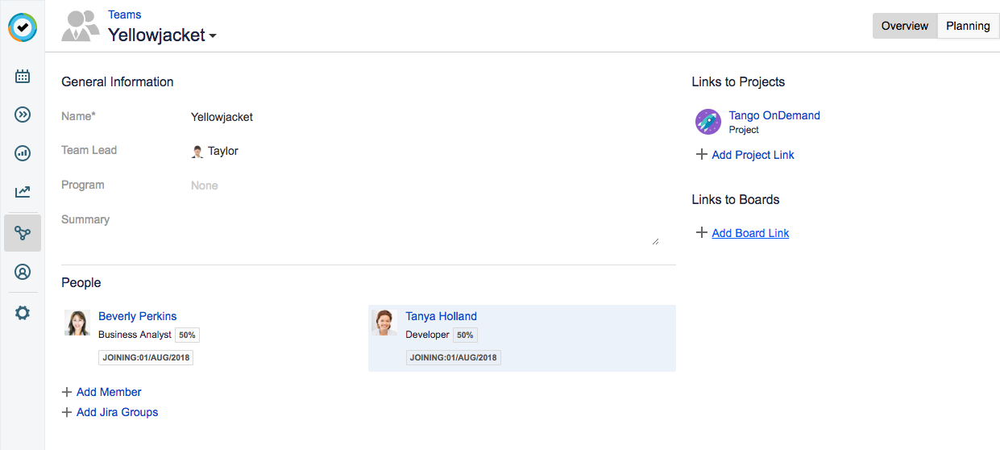Image resolution: width=1000 pixels, height=450 pixels.
Task: Click the double-arrow circle sidebar icon
Action: pyautogui.click(x=23, y=115)
